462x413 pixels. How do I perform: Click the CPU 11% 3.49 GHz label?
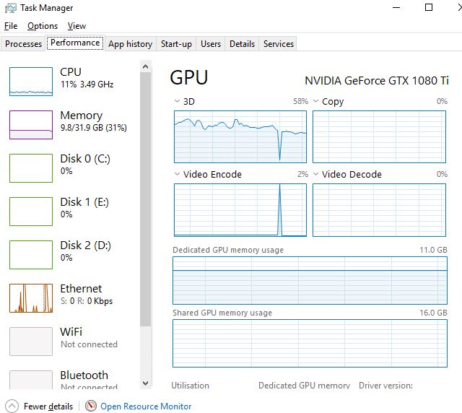pyautogui.click(x=87, y=84)
